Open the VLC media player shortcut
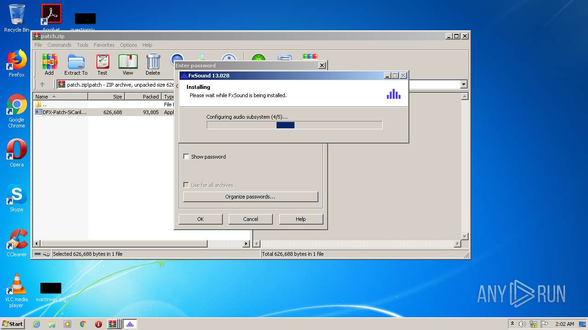The image size is (588, 330). [x=17, y=291]
